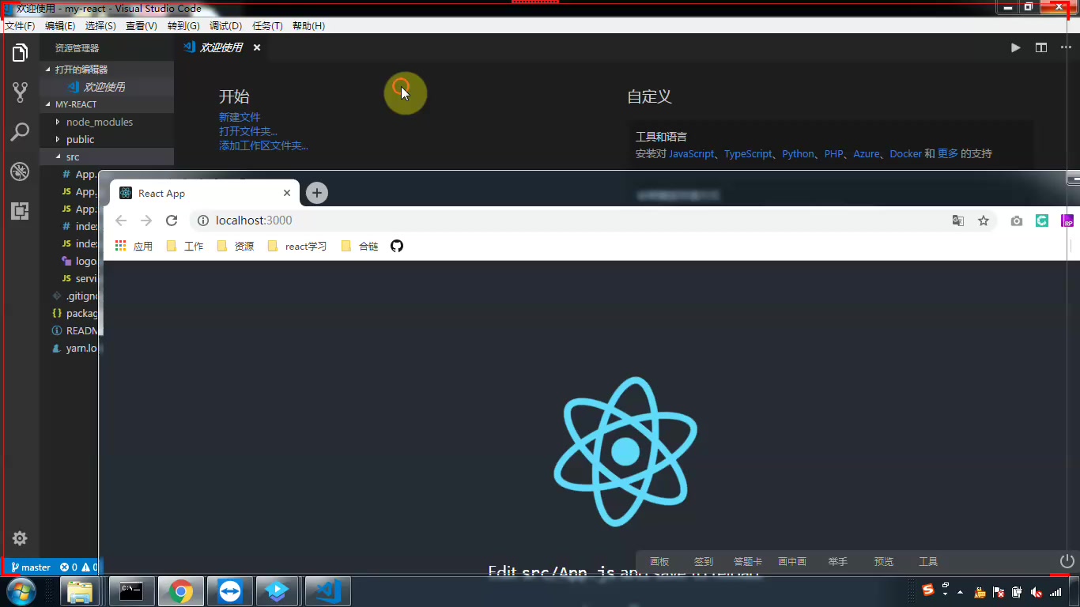Open the 文件(F) menu
This screenshot has height=607, width=1080.
click(20, 26)
